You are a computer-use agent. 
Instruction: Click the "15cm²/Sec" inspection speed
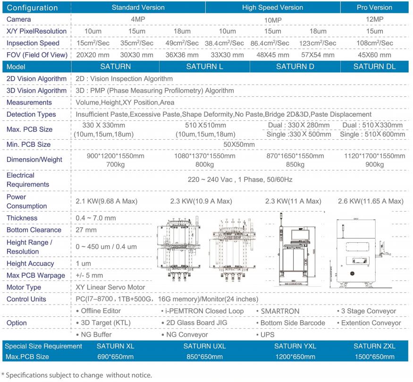pos(93,43)
